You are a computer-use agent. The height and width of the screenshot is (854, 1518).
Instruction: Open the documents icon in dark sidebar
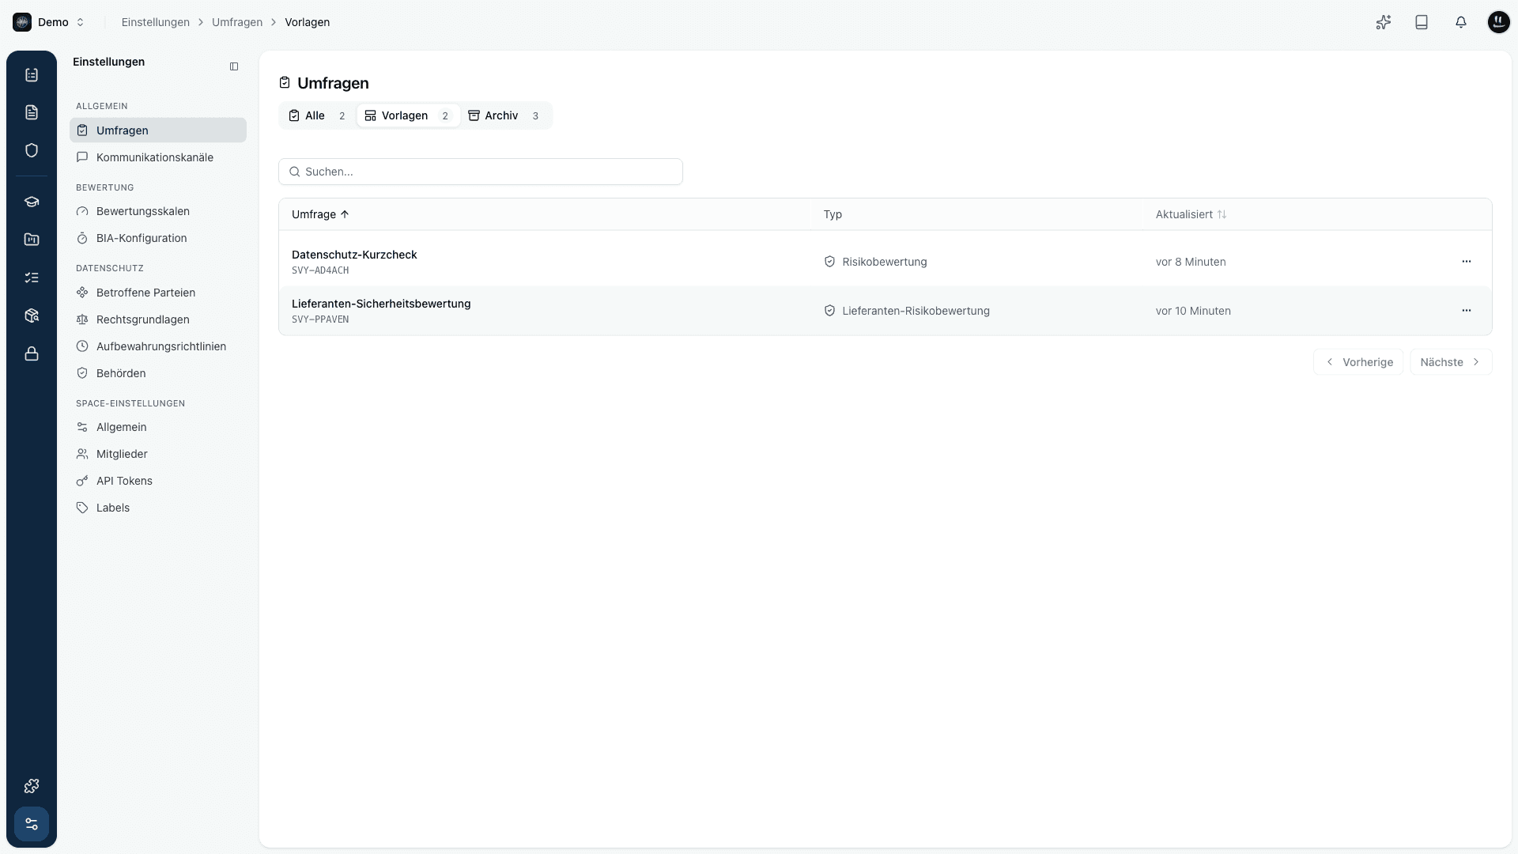[x=32, y=112]
